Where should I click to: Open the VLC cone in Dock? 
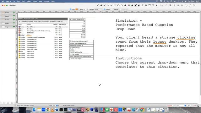52,110
